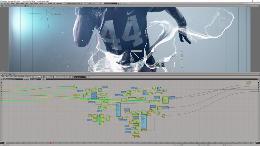Switch to the Render toolbar
The width and height of the screenshot is (260, 146).
click(x=41, y=3)
